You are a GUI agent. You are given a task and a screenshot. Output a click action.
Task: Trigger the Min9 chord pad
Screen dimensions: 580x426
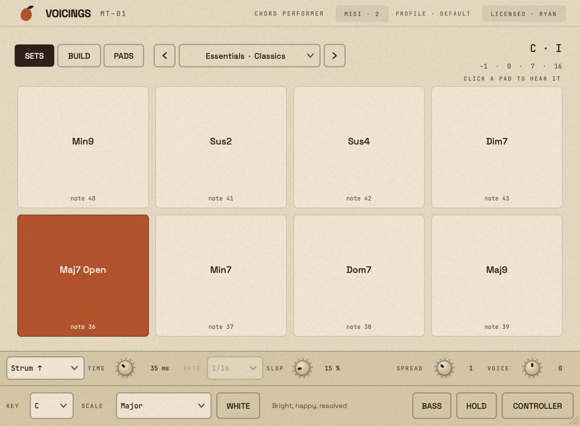[x=83, y=147]
